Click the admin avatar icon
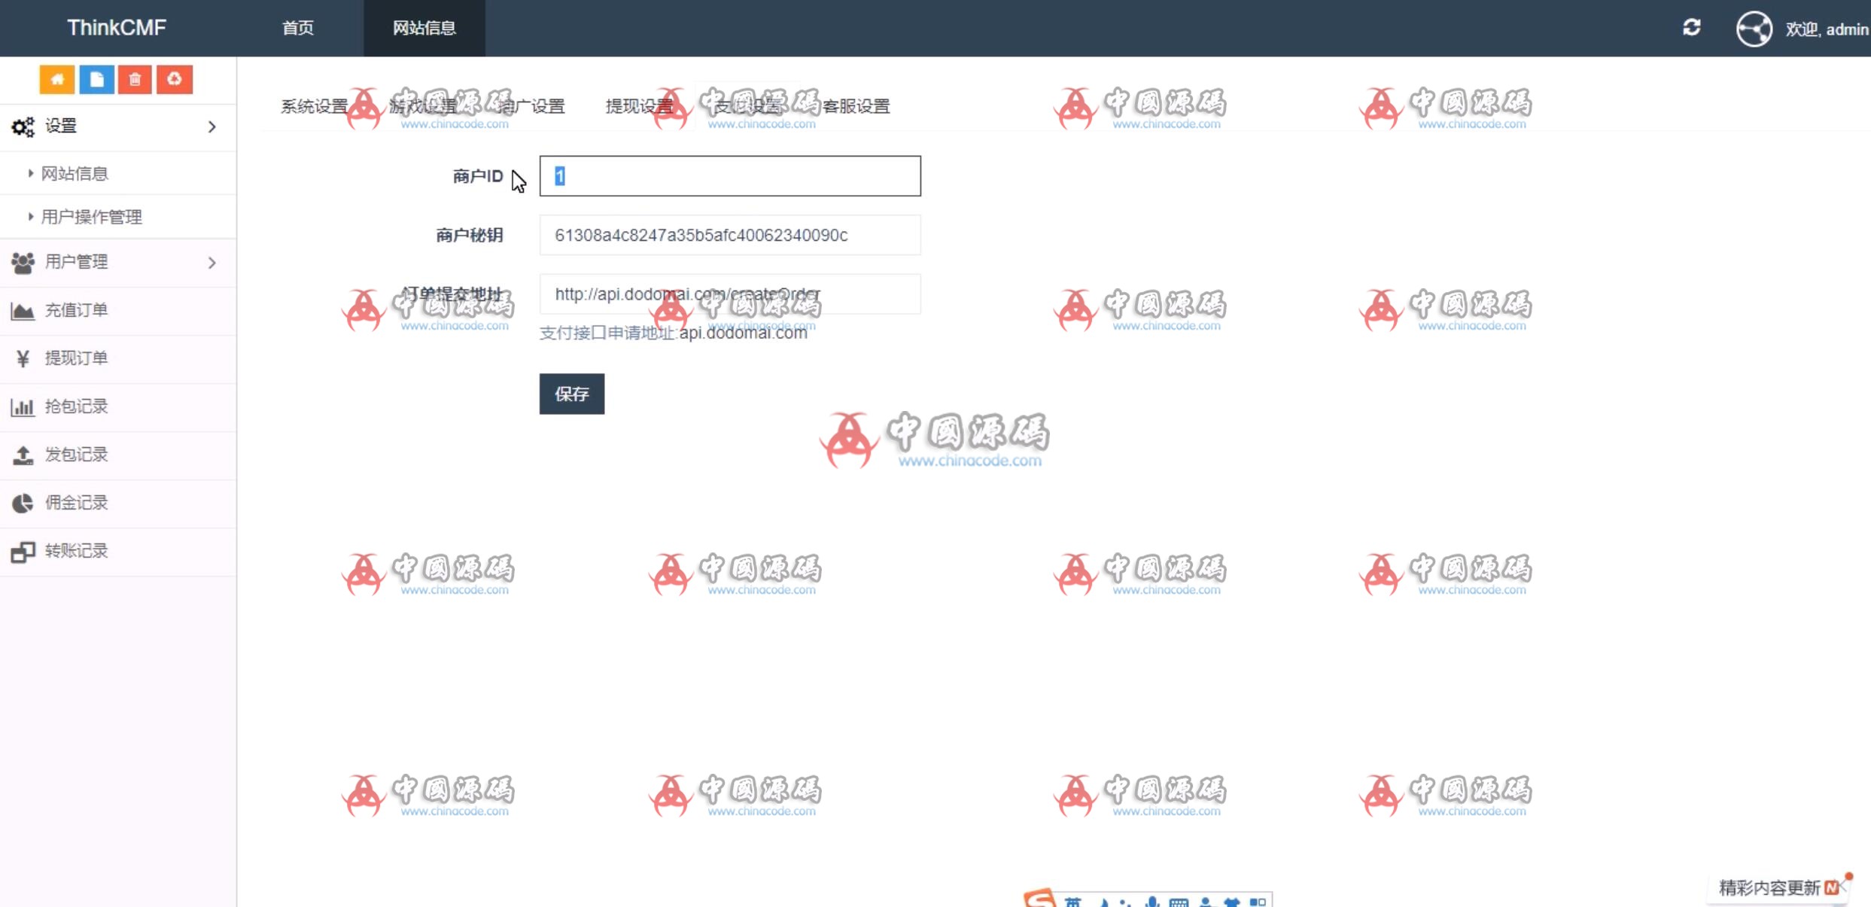Viewport: 1871px width, 907px height. coord(1754,29)
